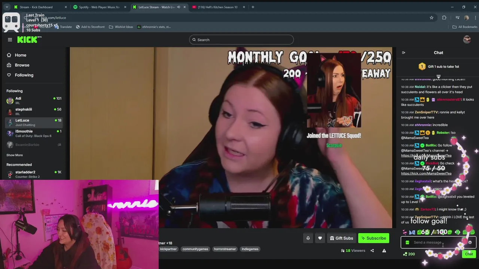Image resolution: width=479 pixels, height=269 pixels.
Task: Click the 18 Viewers count
Action: click(x=353, y=251)
